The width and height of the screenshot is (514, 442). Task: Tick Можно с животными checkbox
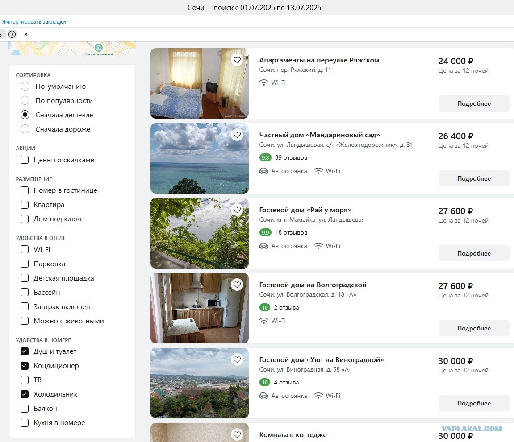pyautogui.click(x=25, y=321)
